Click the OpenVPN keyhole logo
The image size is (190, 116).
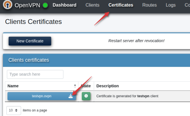(x=8, y=5)
